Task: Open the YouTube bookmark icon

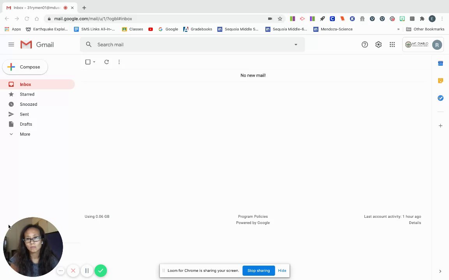Action: coord(150,29)
